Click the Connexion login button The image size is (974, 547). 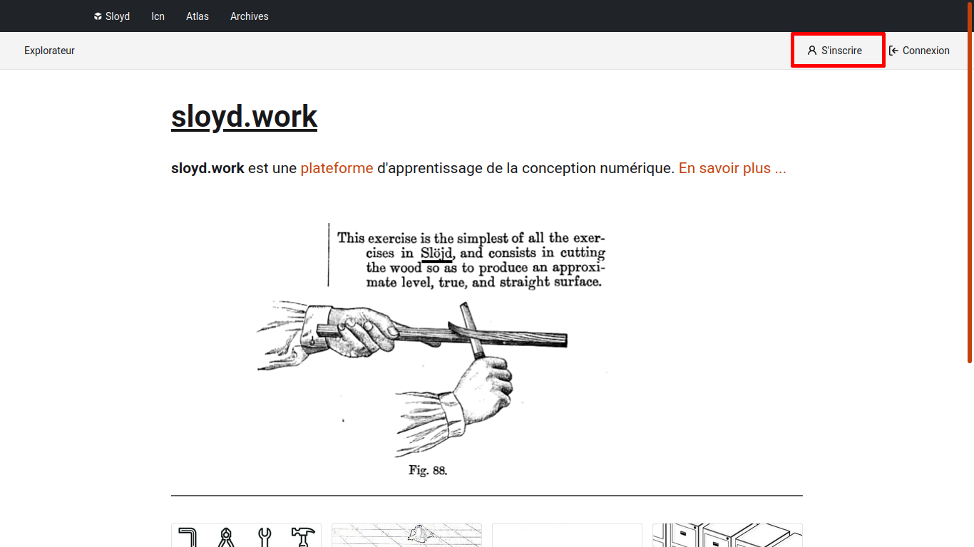pyautogui.click(x=919, y=51)
